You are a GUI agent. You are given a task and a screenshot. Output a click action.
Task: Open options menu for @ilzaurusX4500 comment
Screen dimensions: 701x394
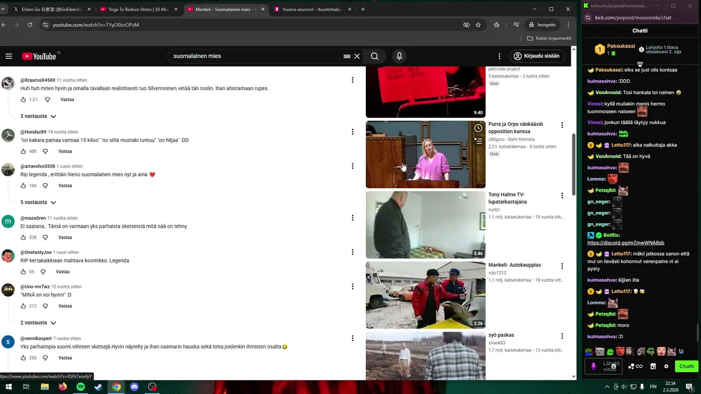point(352,80)
